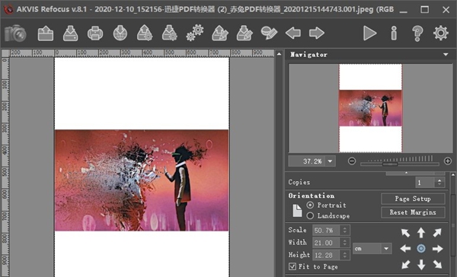The image size is (457, 277).
Task: Click the globe publish icon
Action: pyautogui.click(x=120, y=33)
